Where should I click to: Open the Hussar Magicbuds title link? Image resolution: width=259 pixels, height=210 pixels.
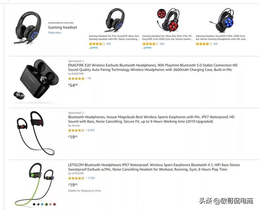pyautogui.click(x=151, y=119)
